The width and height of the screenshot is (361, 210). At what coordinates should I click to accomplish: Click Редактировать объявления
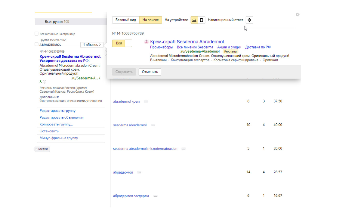click(62, 118)
